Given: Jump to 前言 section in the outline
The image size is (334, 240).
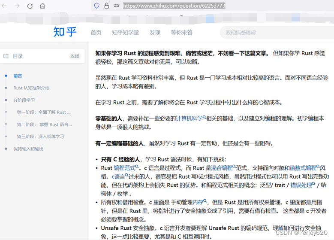Looking at the screenshot, I should coord(18,76).
